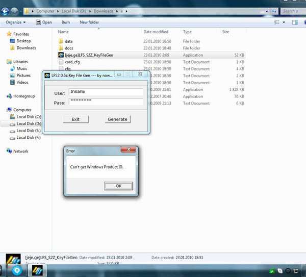This screenshot has width=306, height=277.
Task: Open Desktop under Favorites
Action: tap(23, 41)
